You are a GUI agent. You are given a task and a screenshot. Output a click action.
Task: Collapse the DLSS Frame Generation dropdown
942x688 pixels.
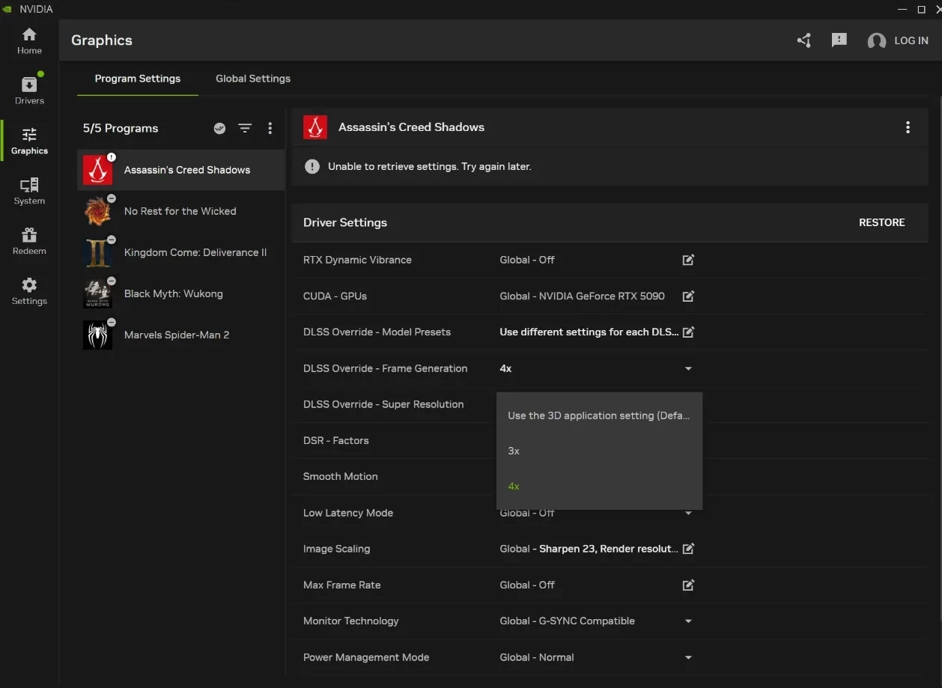[x=688, y=368]
